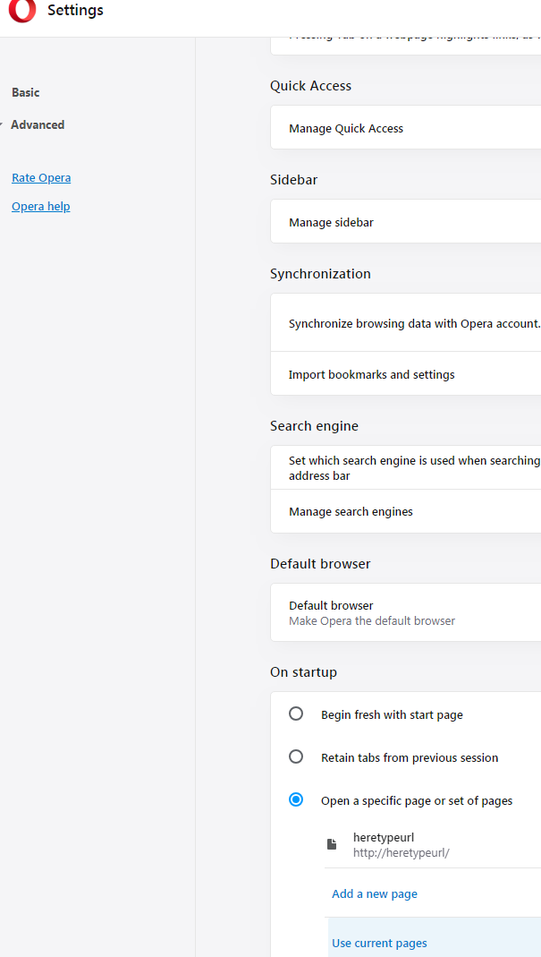Open Manage search engines
541x957 pixels.
406,511
